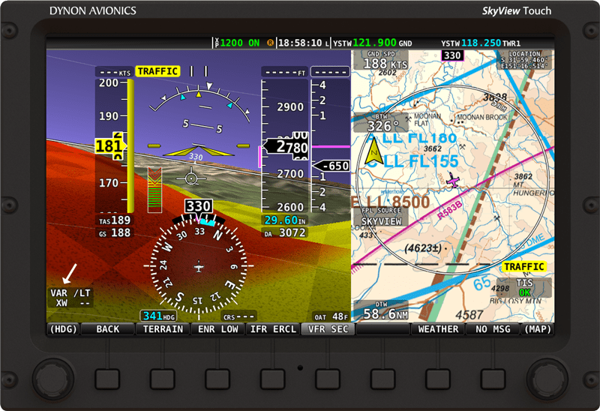Push the hardware button below WEATHER
The image size is (600, 411).
[438, 379]
